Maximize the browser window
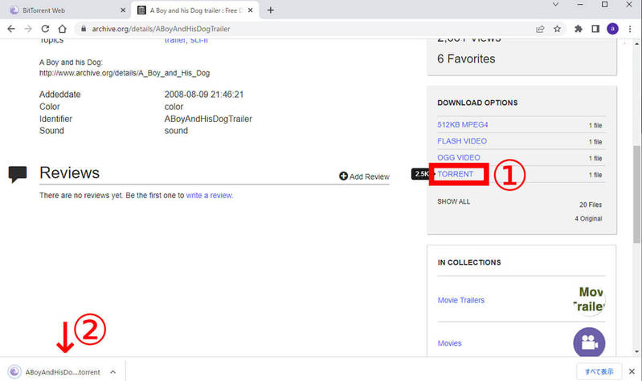This screenshot has width=642, height=381. click(x=605, y=5)
